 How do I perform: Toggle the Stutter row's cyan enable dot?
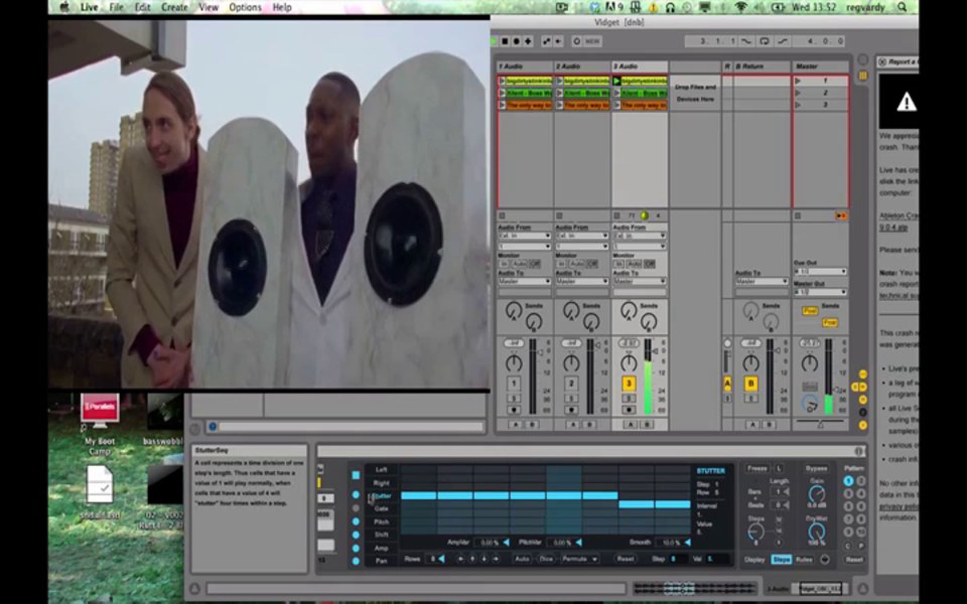[x=356, y=495]
